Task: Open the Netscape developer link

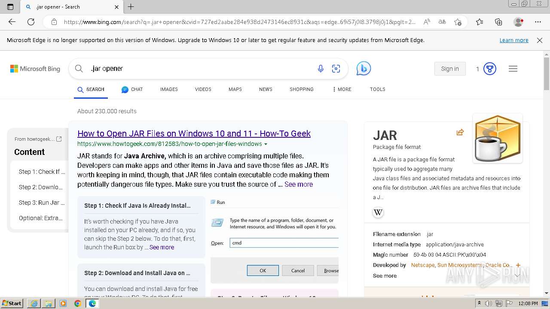Action: pos(423,265)
